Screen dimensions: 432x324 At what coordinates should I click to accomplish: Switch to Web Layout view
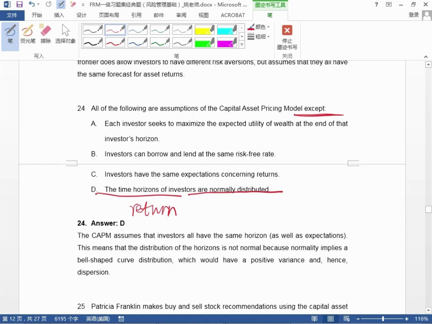(346, 319)
